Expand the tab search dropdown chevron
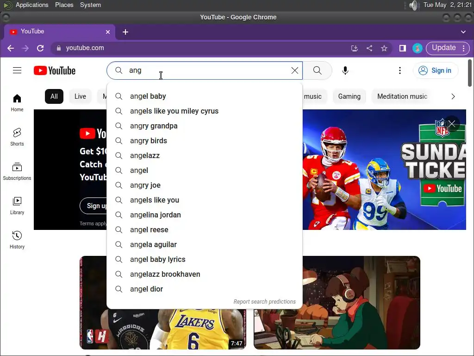 [463, 32]
